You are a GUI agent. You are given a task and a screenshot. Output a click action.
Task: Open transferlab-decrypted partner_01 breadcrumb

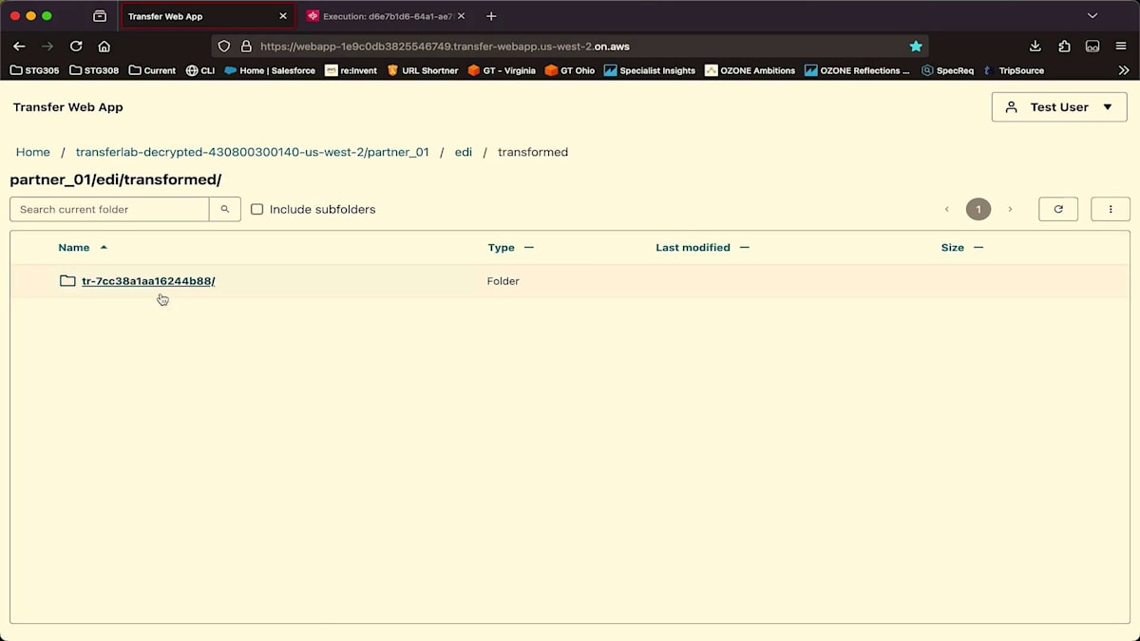point(252,152)
